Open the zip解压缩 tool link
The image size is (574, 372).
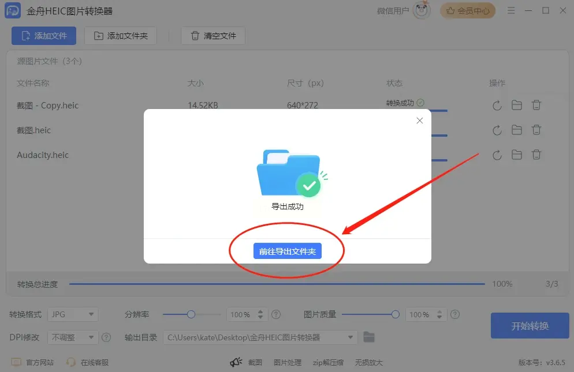pyautogui.click(x=328, y=363)
